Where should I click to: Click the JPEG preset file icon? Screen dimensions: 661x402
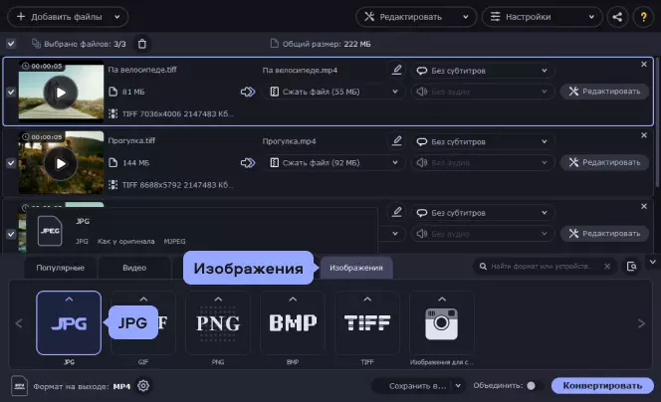click(x=50, y=231)
